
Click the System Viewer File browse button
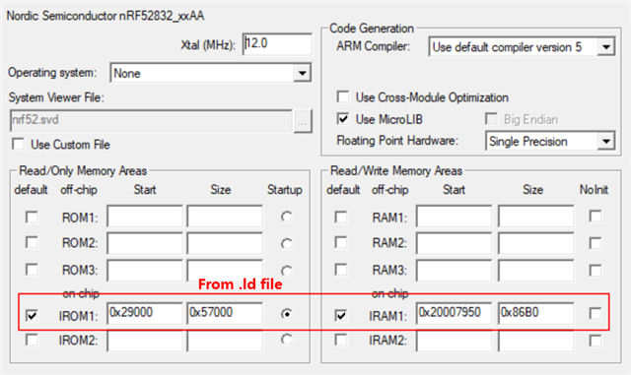pyautogui.click(x=303, y=121)
